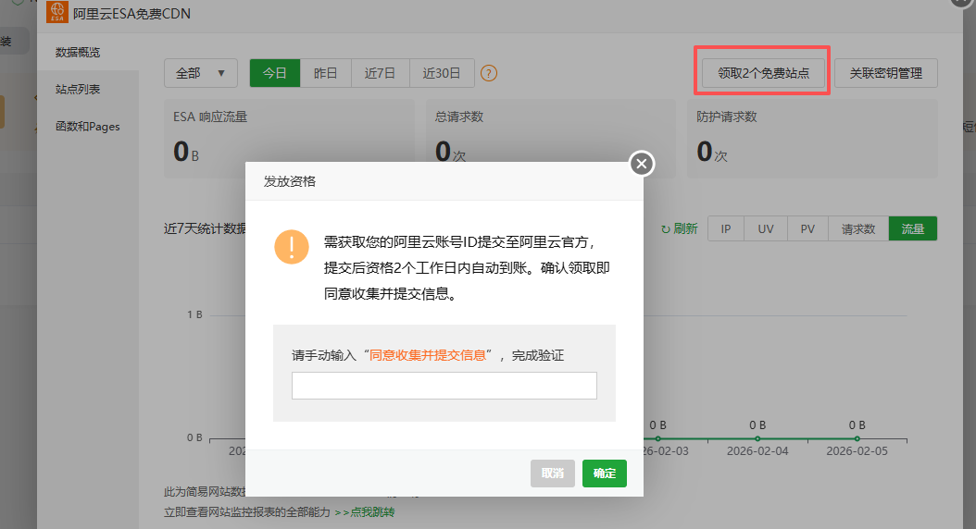Show the IP chart metric
The width and height of the screenshot is (976, 529).
coord(726,229)
